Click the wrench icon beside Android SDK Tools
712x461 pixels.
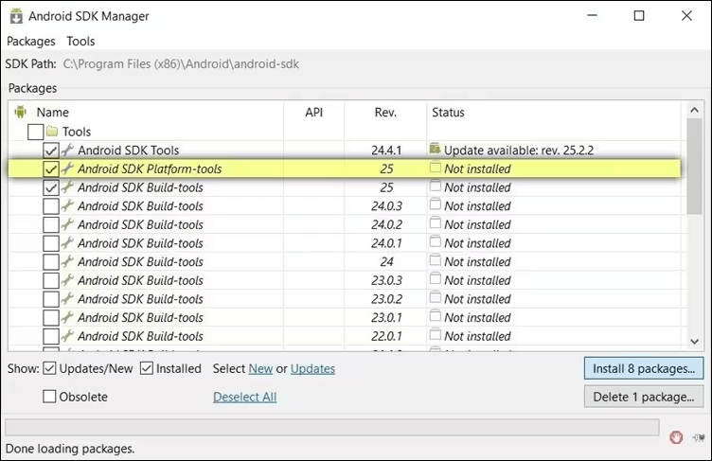click(x=67, y=151)
